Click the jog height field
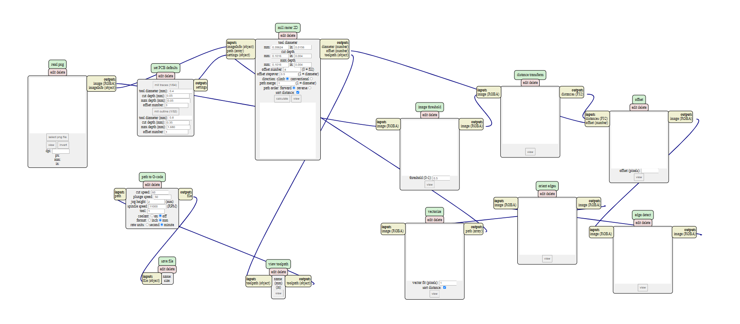Viewport: 740px width, 324px height. tap(156, 202)
